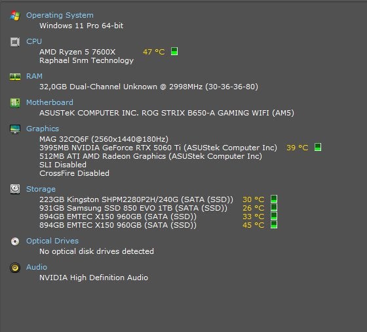The height and width of the screenshot is (332, 367).
Task: Select the Kingston SHPM2280P2H/240G drive line
Action: (x=136, y=199)
